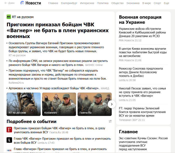Open sources filter settings icon near Подробнее о событии
The width and height of the screenshot is (175, 153).
110,121
